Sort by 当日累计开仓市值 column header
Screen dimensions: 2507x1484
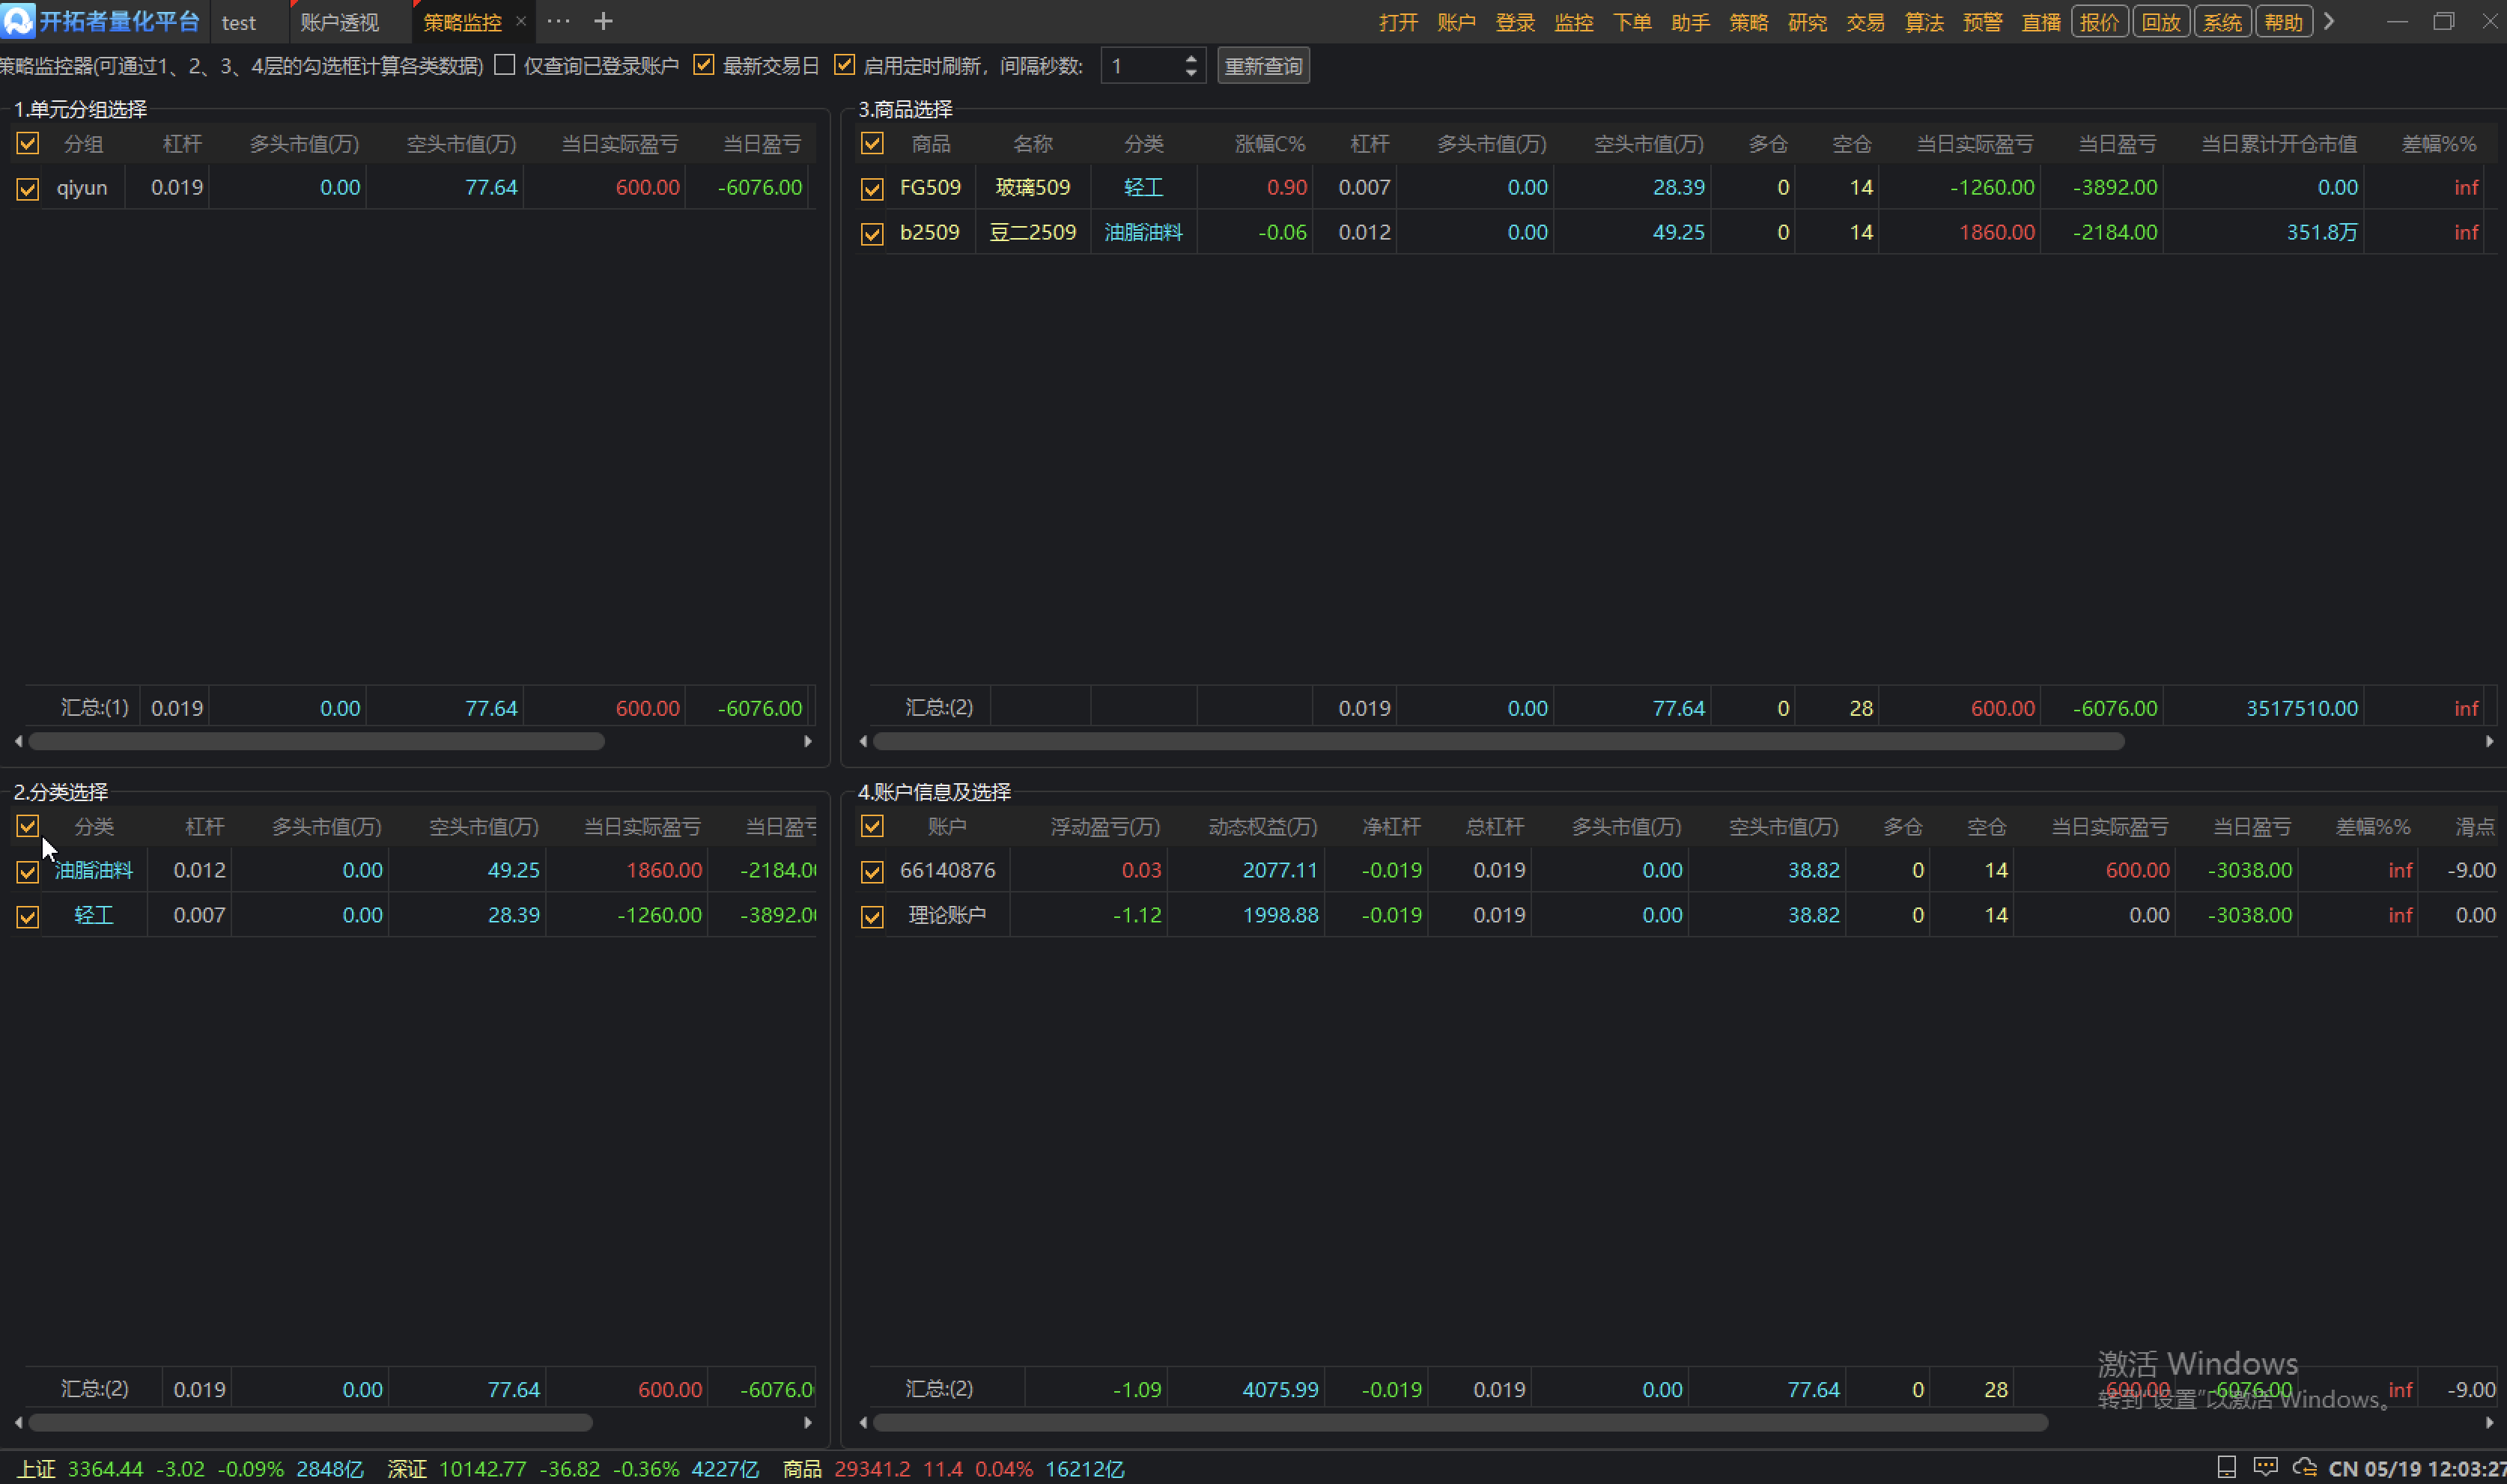click(x=2278, y=144)
